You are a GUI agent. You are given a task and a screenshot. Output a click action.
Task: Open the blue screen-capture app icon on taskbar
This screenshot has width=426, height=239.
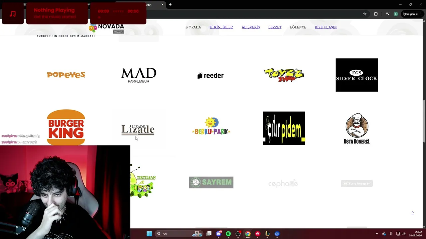(x=277, y=234)
